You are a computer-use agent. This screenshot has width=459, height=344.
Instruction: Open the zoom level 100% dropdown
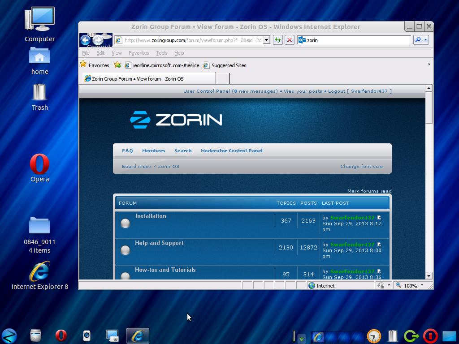[421, 285]
